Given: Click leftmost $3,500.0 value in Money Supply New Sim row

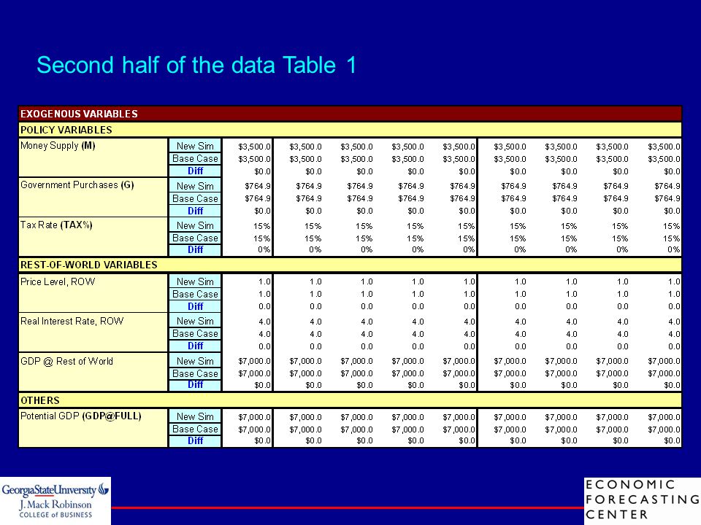Looking at the screenshot, I should (x=254, y=147).
